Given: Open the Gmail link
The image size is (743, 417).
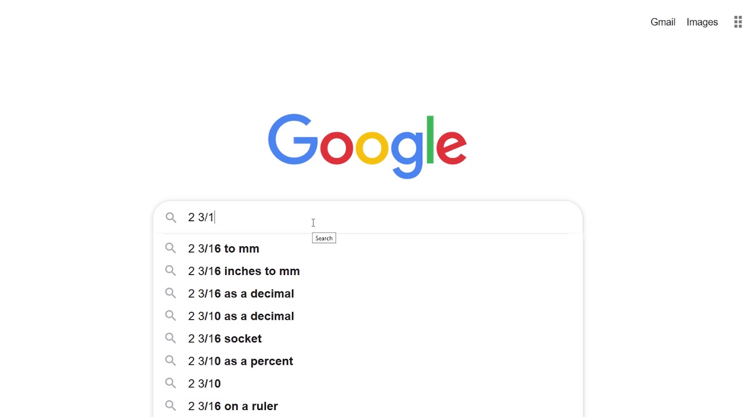Looking at the screenshot, I should tap(662, 22).
